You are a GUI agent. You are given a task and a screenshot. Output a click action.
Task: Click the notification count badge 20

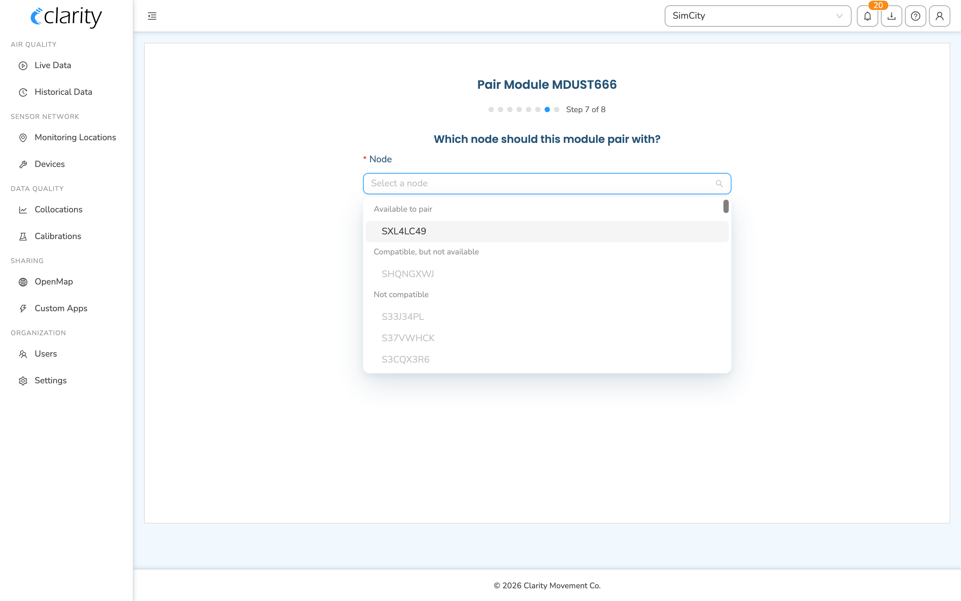click(x=878, y=5)
